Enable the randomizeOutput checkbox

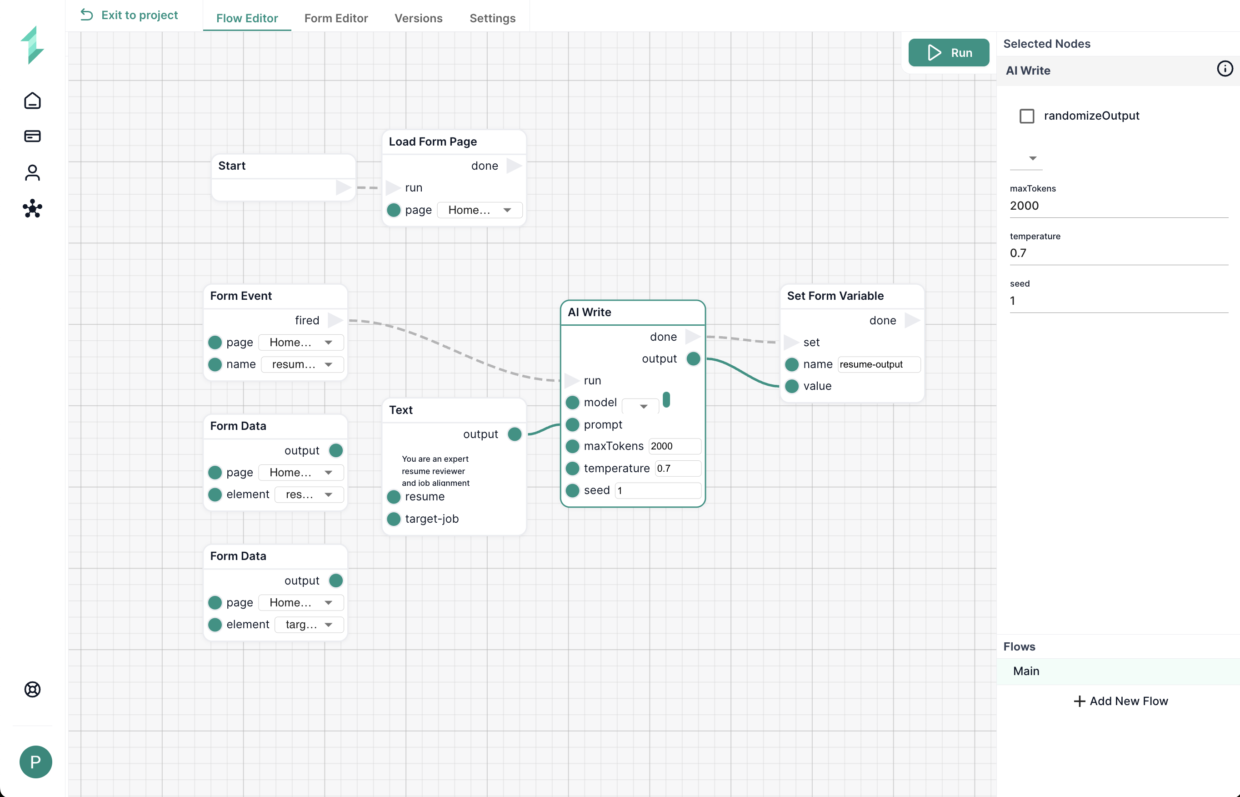click(x=1026, y=116)
